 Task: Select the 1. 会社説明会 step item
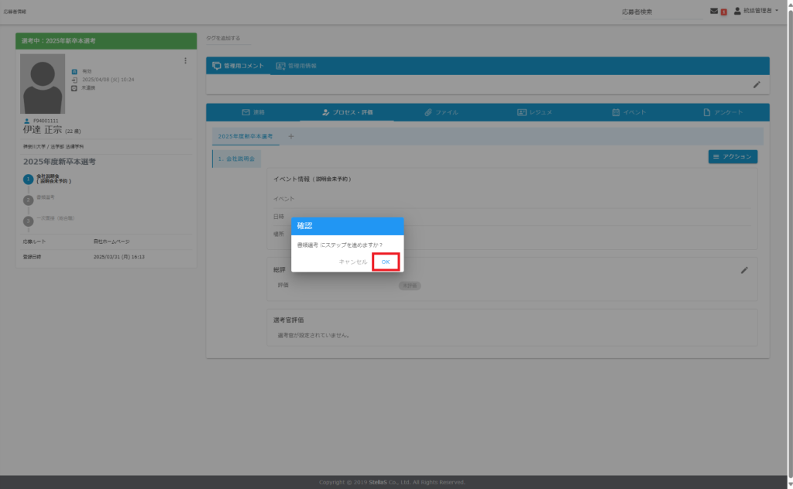(x=237, y=158)
